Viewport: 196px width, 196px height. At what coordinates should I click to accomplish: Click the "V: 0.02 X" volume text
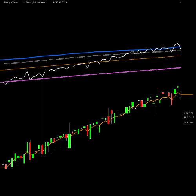(189, 118)
